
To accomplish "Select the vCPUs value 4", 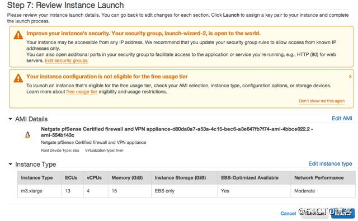I will (96, 191).
